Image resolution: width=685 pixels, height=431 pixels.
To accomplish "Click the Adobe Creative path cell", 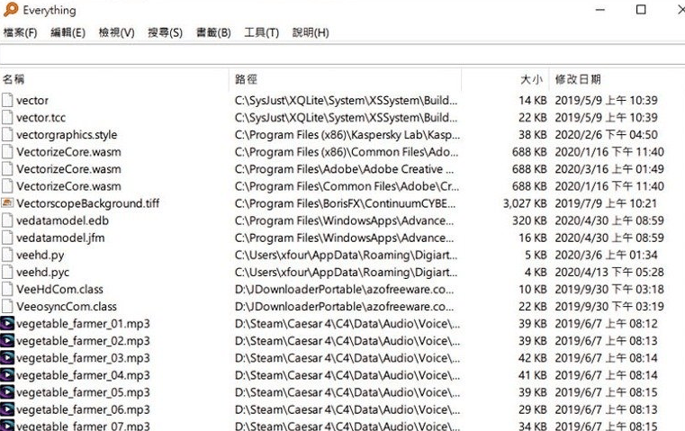I will 344,169.
